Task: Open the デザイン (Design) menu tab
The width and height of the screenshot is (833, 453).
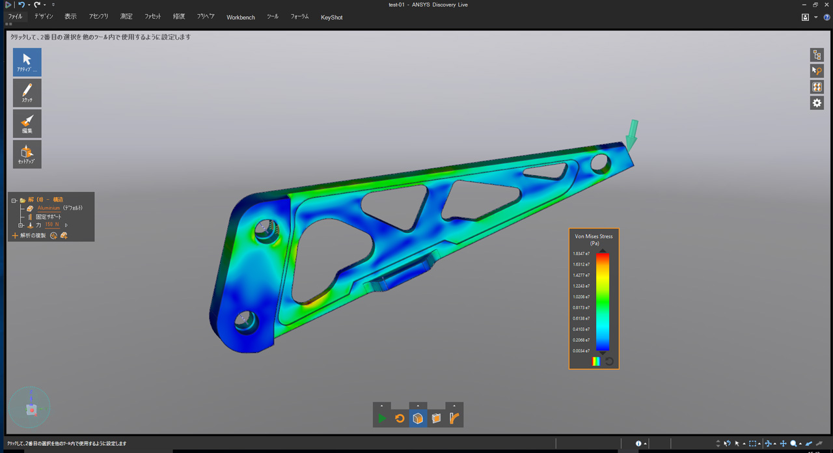Action: (44, 17)
